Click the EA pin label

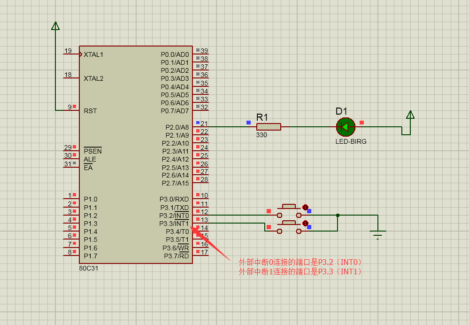coord(88,168)
